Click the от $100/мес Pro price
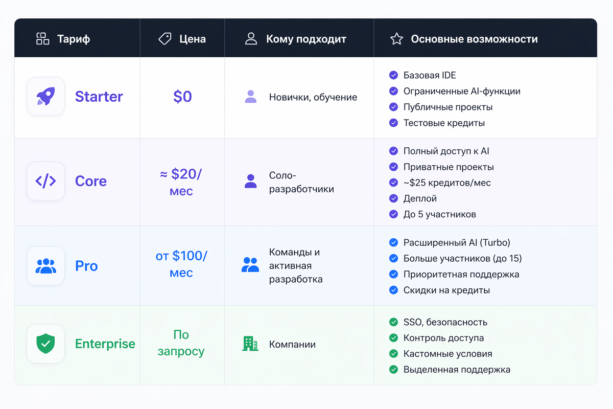This screenshot has height=409, width=613. [181, 264]
